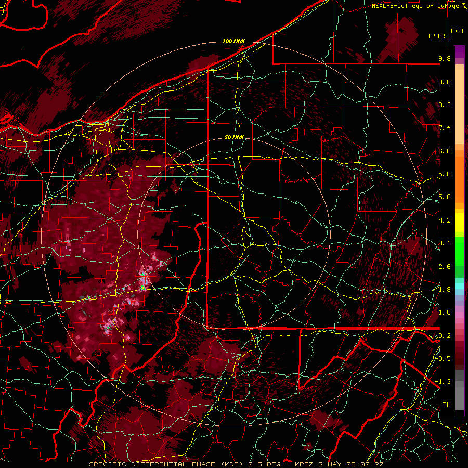This screenshot has height=468, width=468.
Task: Pick the cyan segment of the color bar
Action: (459, 286)
